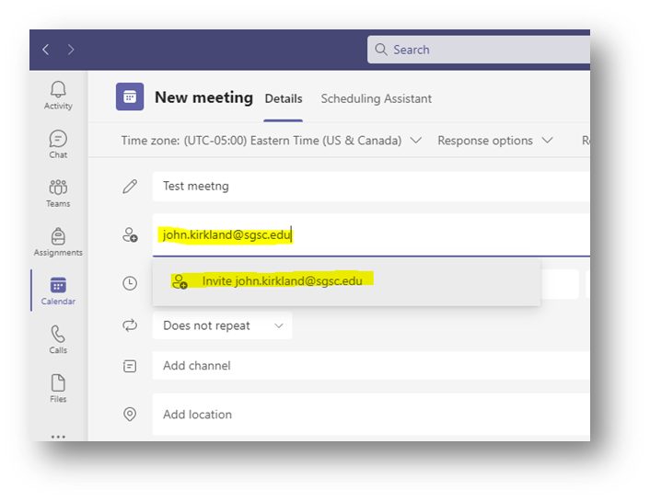Click the forward navigation arrow
This screenshot has height=501, width=650.
point(71,50)
